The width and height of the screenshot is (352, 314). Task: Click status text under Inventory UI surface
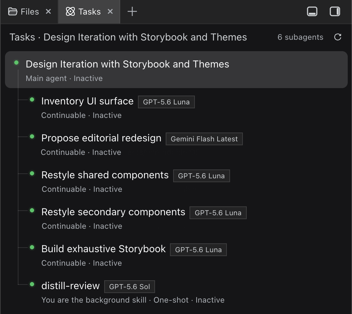click(x=81, y=115)
